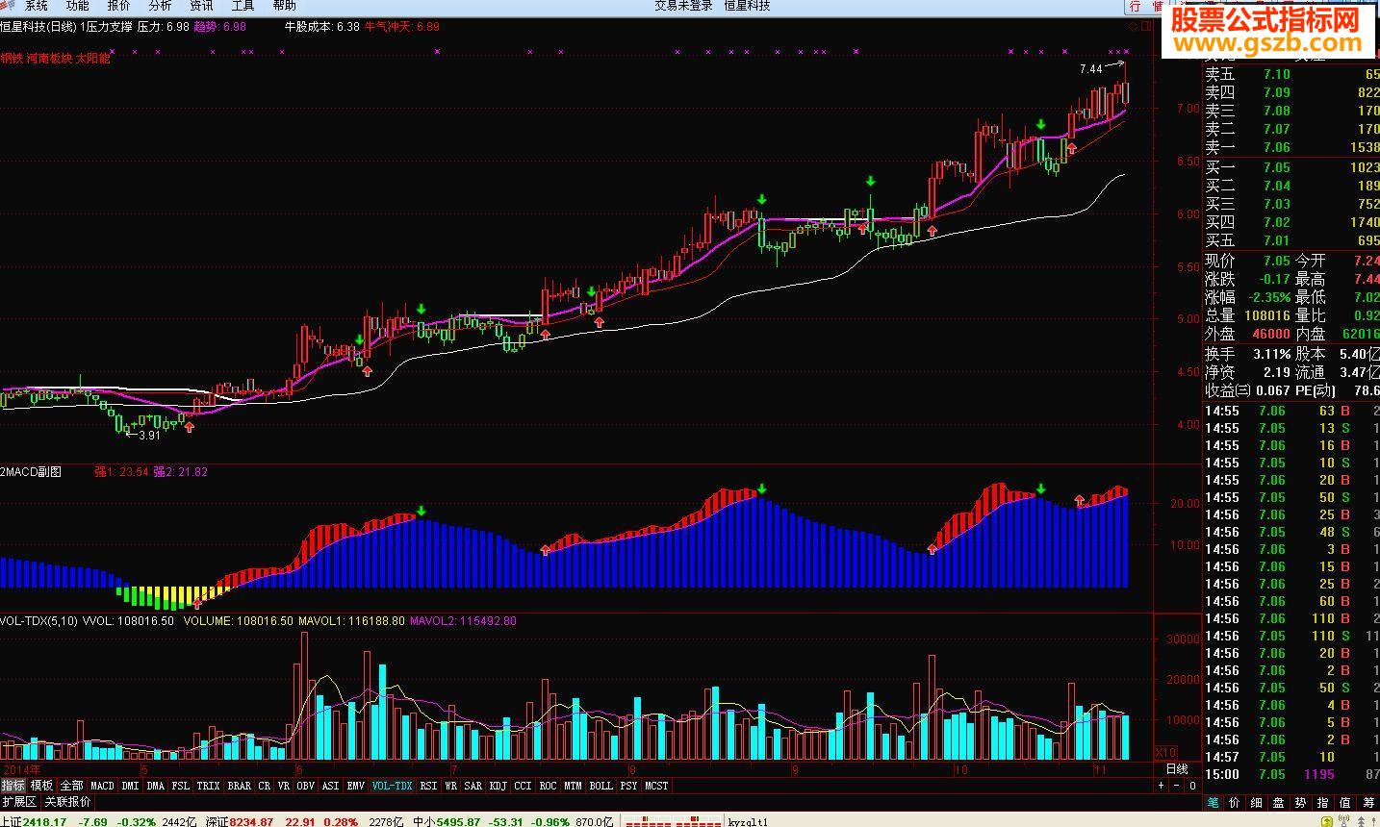Switch to the 全部 indicators tab
The image size is (1380, 827).
click(71, 786)
